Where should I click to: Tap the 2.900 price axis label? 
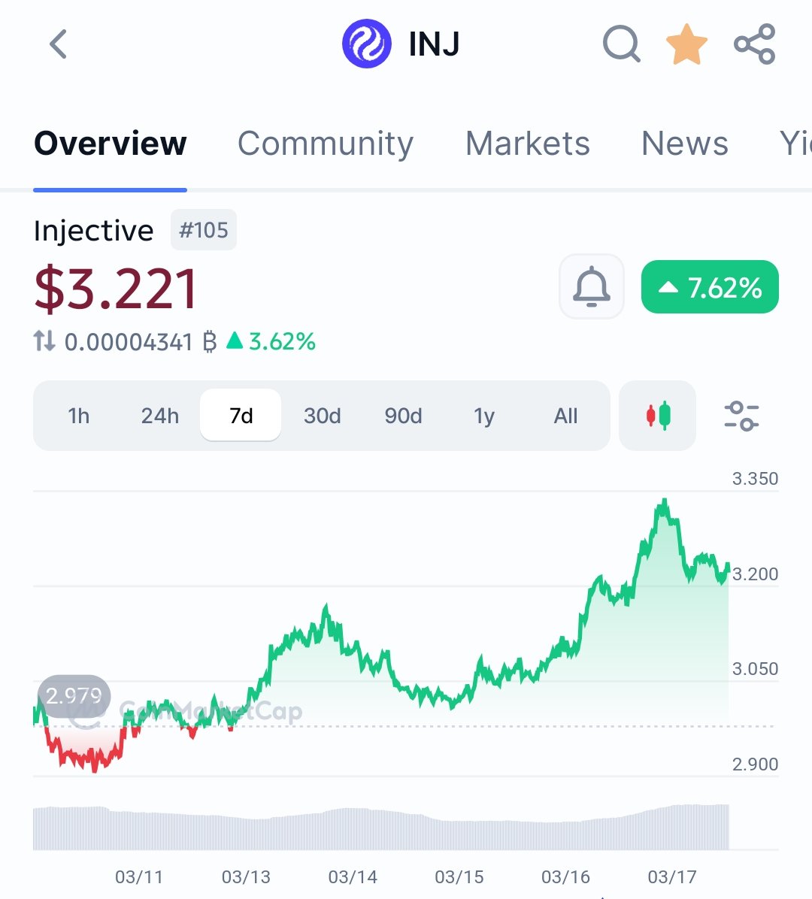(755, 764)
